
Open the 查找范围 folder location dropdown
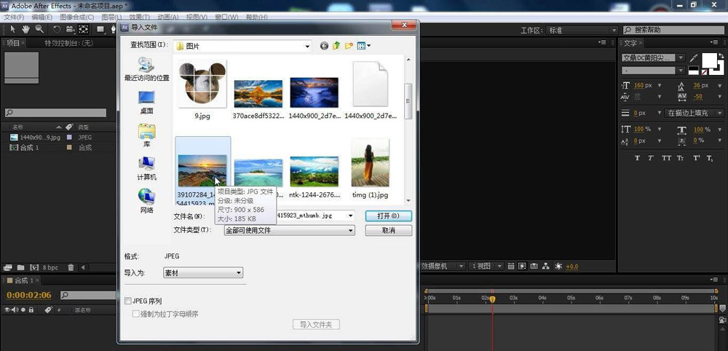(307, 46)
